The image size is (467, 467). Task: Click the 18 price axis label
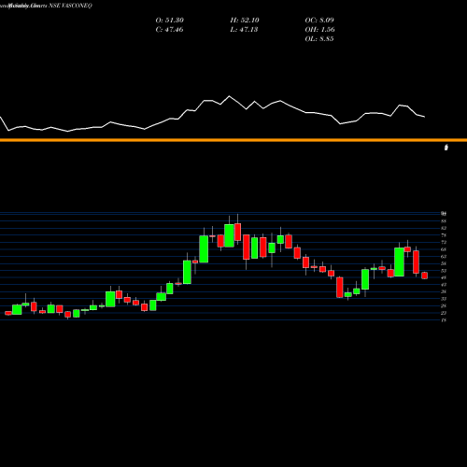tap(444, 320)
